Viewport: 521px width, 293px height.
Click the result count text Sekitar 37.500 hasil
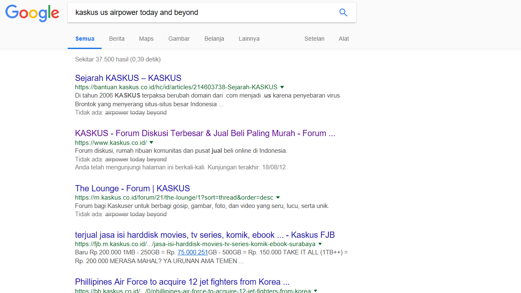click(118, 59)
